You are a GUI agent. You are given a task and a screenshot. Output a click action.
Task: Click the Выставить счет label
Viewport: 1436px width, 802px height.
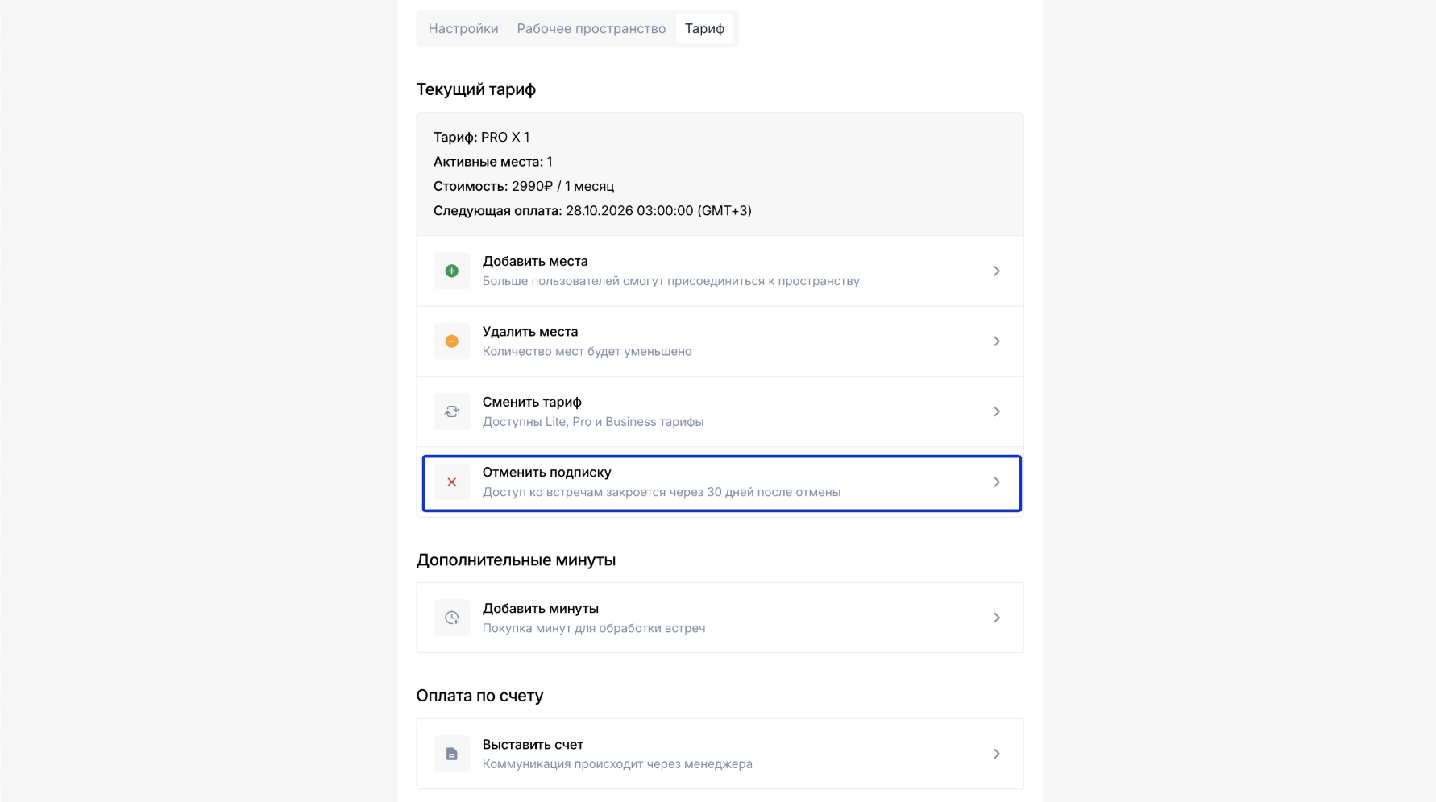(x=533, y=745)
